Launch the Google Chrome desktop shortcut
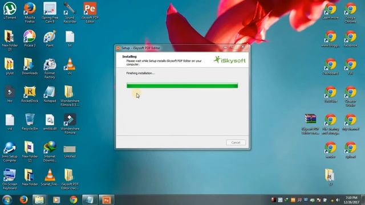This screenshot has width=365, height=205. click(350, 13)
